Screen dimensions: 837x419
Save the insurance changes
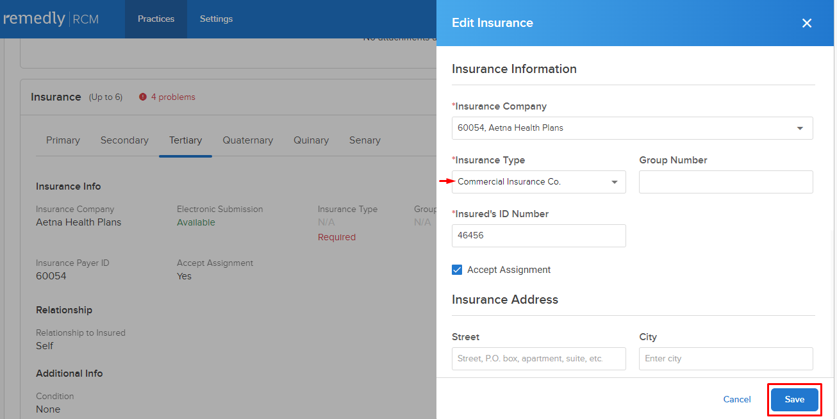(x=795, y=400)
